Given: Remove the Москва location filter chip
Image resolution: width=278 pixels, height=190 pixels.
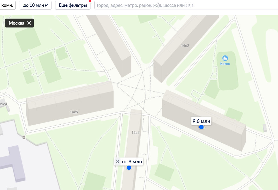Looking at the screenshot, I should 29,23.
